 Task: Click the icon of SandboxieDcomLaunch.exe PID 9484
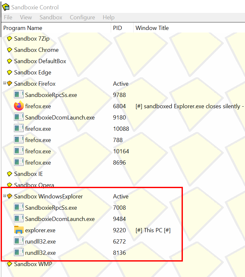[19, 218]
